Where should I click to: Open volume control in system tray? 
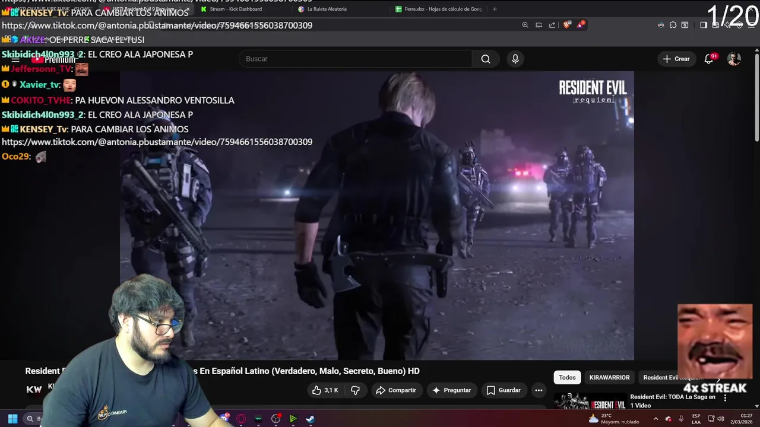721,419
